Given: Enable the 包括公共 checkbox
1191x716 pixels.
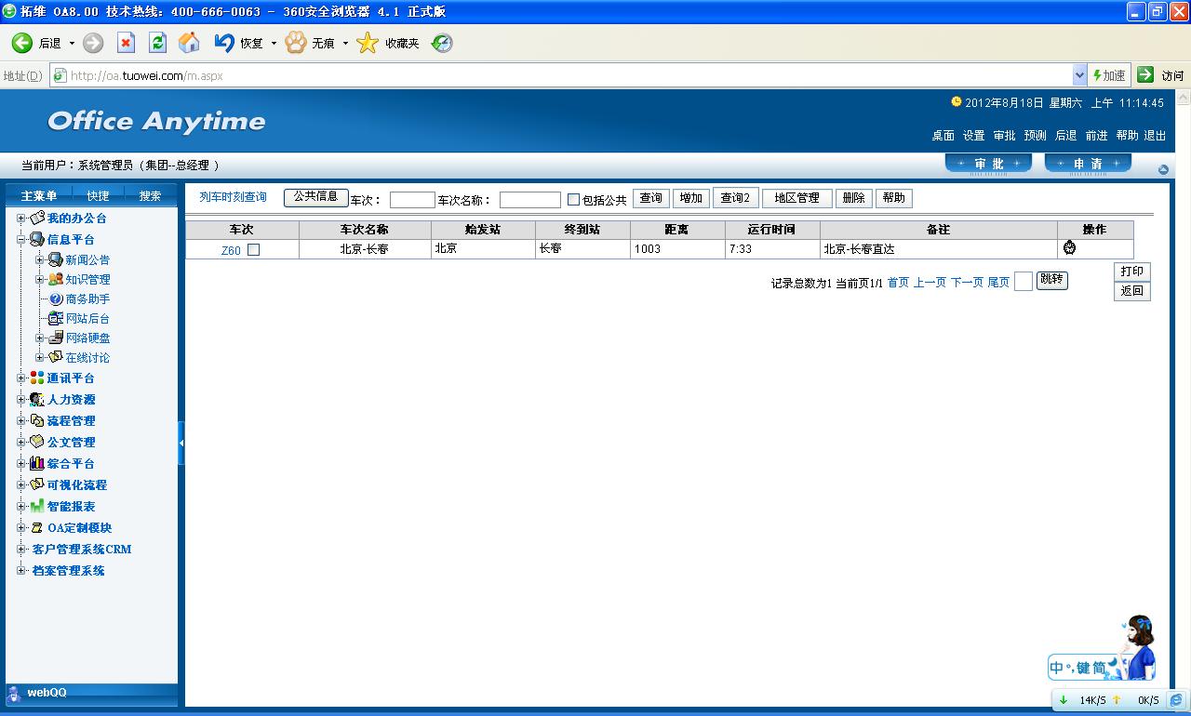Looking at the screenshot, I should pos(573,199).
